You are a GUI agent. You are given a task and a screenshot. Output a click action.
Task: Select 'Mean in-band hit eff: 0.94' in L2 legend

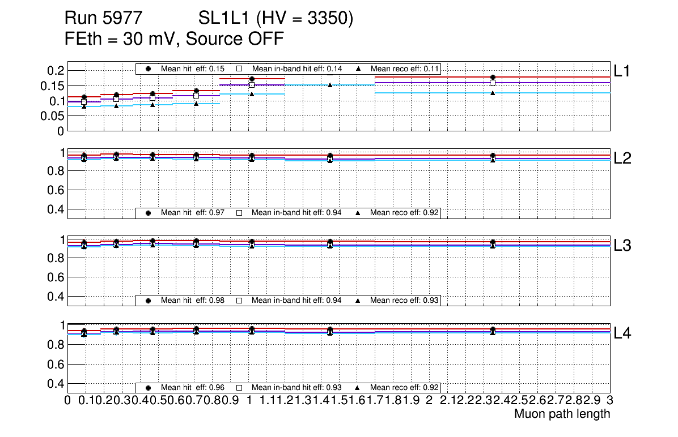(x=296, y=213)
